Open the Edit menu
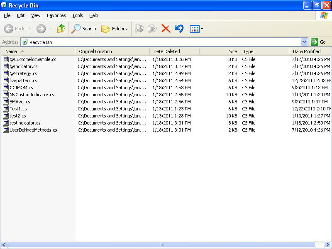This screenshot has height=249, width=332. (x=21, y=15)
